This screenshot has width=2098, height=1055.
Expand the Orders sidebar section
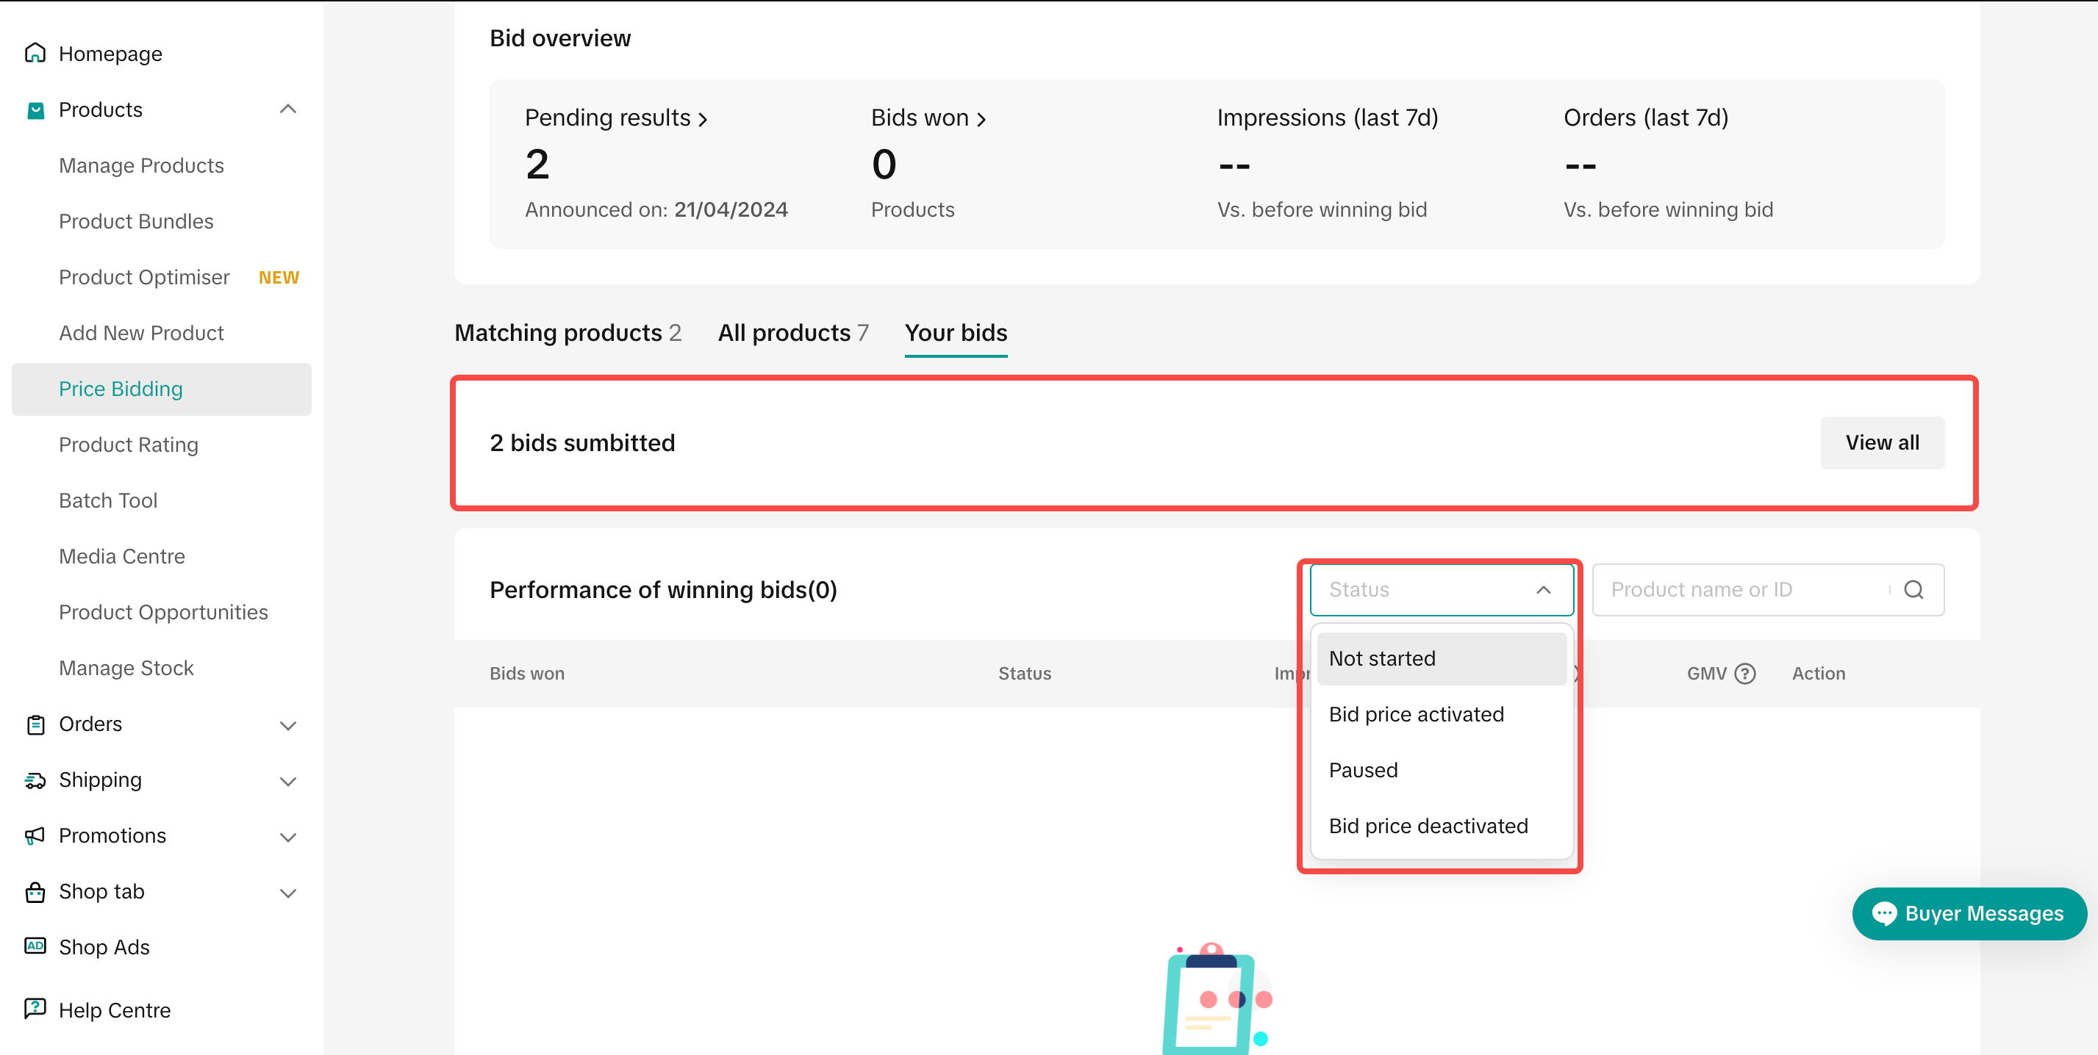tap(287, 724)
